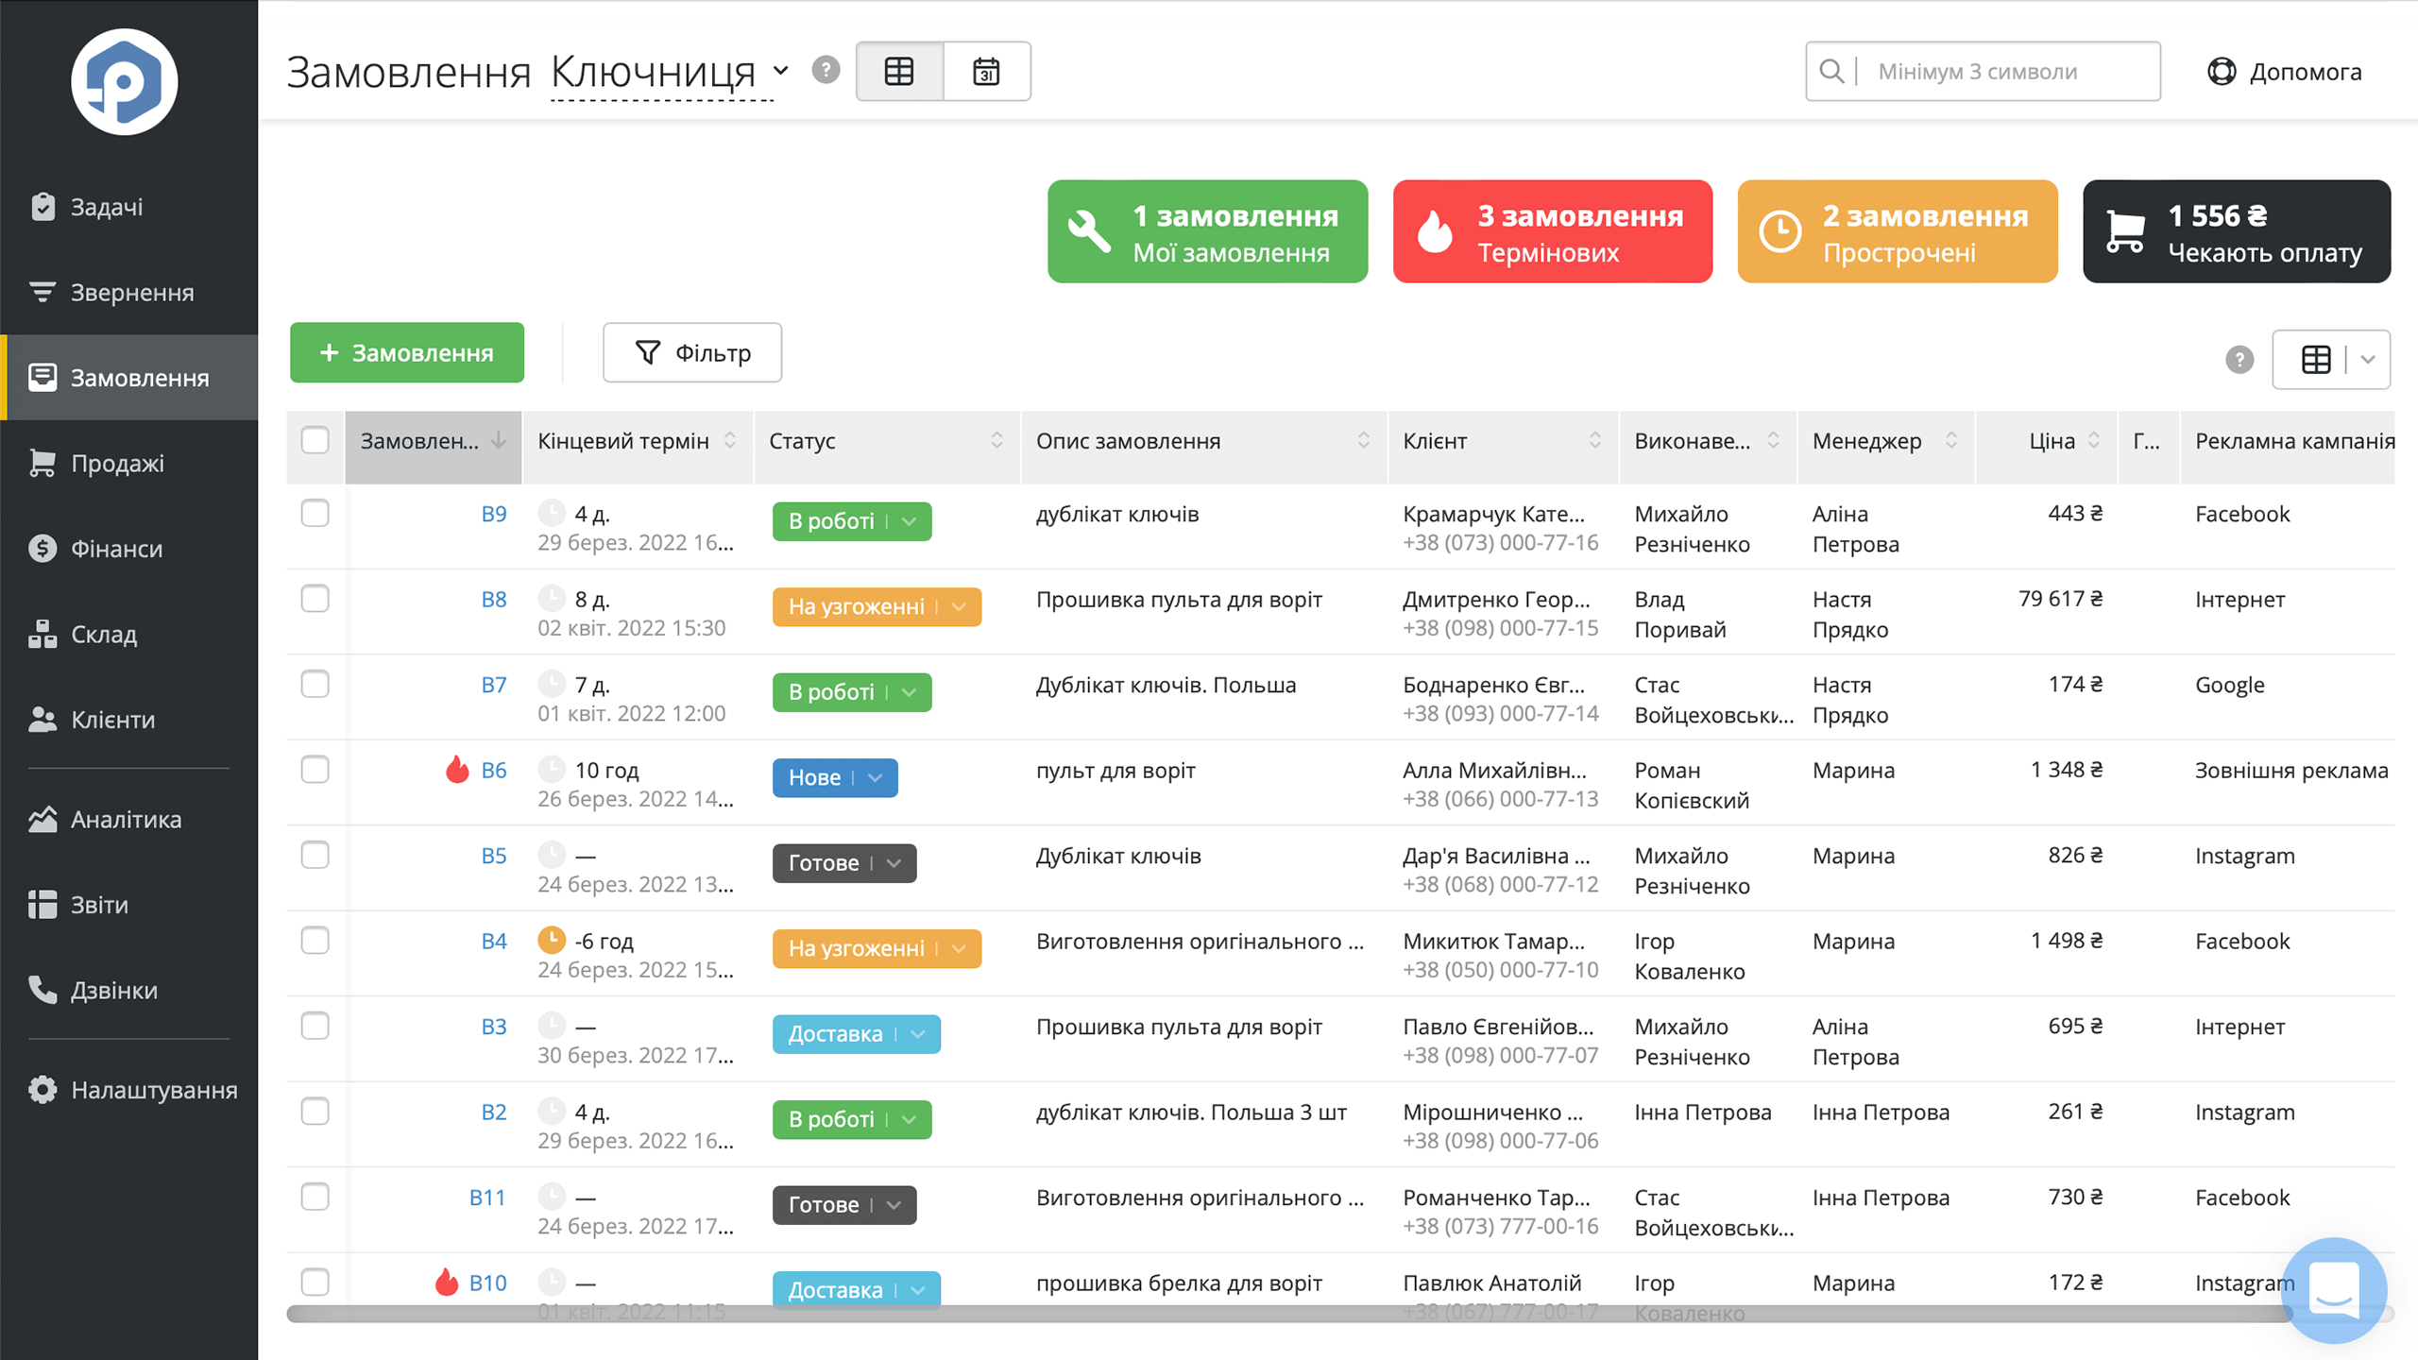Image resolution: width=2418 pixels, height=1360 pixels.
Task: Check the checkbox for order B3
Action: (315, 1026)
